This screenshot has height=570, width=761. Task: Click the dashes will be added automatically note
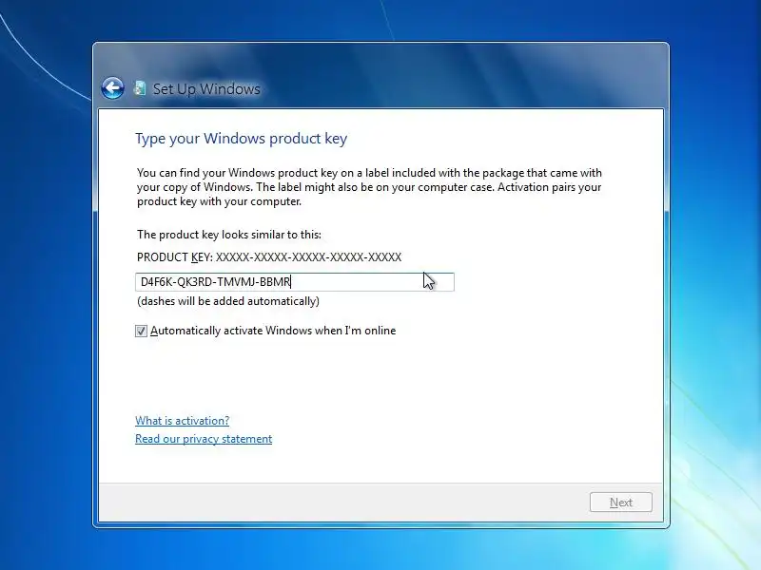[228, 301]
